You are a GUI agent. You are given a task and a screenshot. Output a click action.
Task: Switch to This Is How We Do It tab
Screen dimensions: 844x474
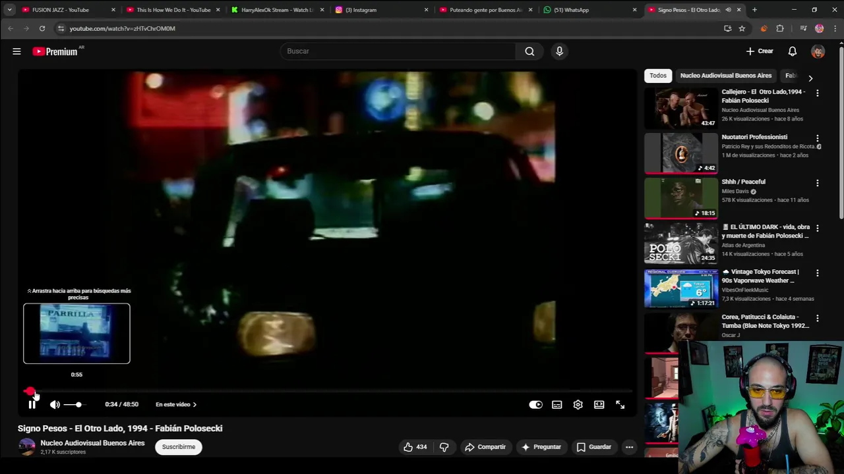tap(173, 10)
